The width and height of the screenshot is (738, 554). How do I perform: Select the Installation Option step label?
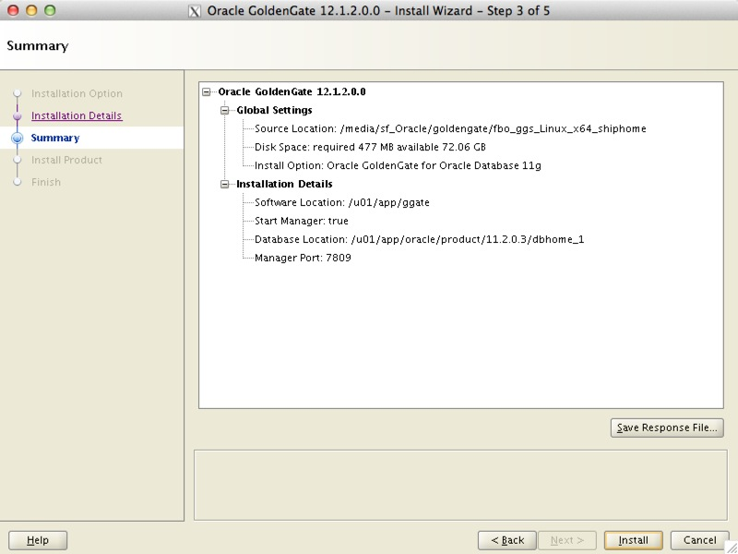pyautogui.click(x=77, y=93)
